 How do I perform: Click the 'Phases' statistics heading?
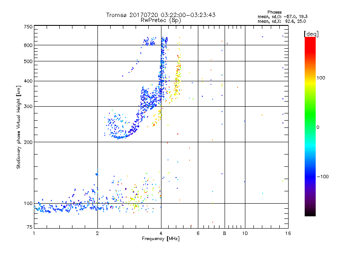pyautogui.click(x=274, y=12)
